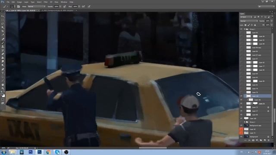This screenshot has height=155, width=276.
Task: Open the File menu
Action: 8,2
